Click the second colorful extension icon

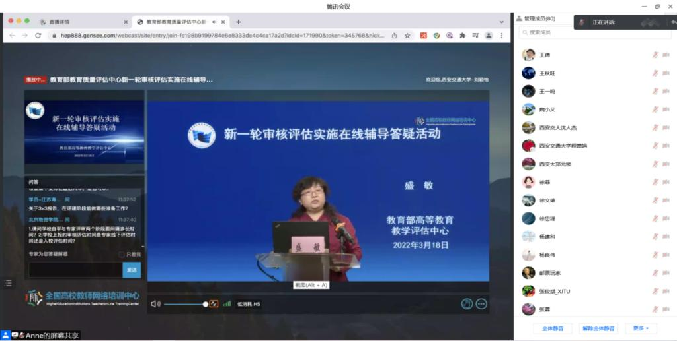pyautogui.click(x=436, y=36)
